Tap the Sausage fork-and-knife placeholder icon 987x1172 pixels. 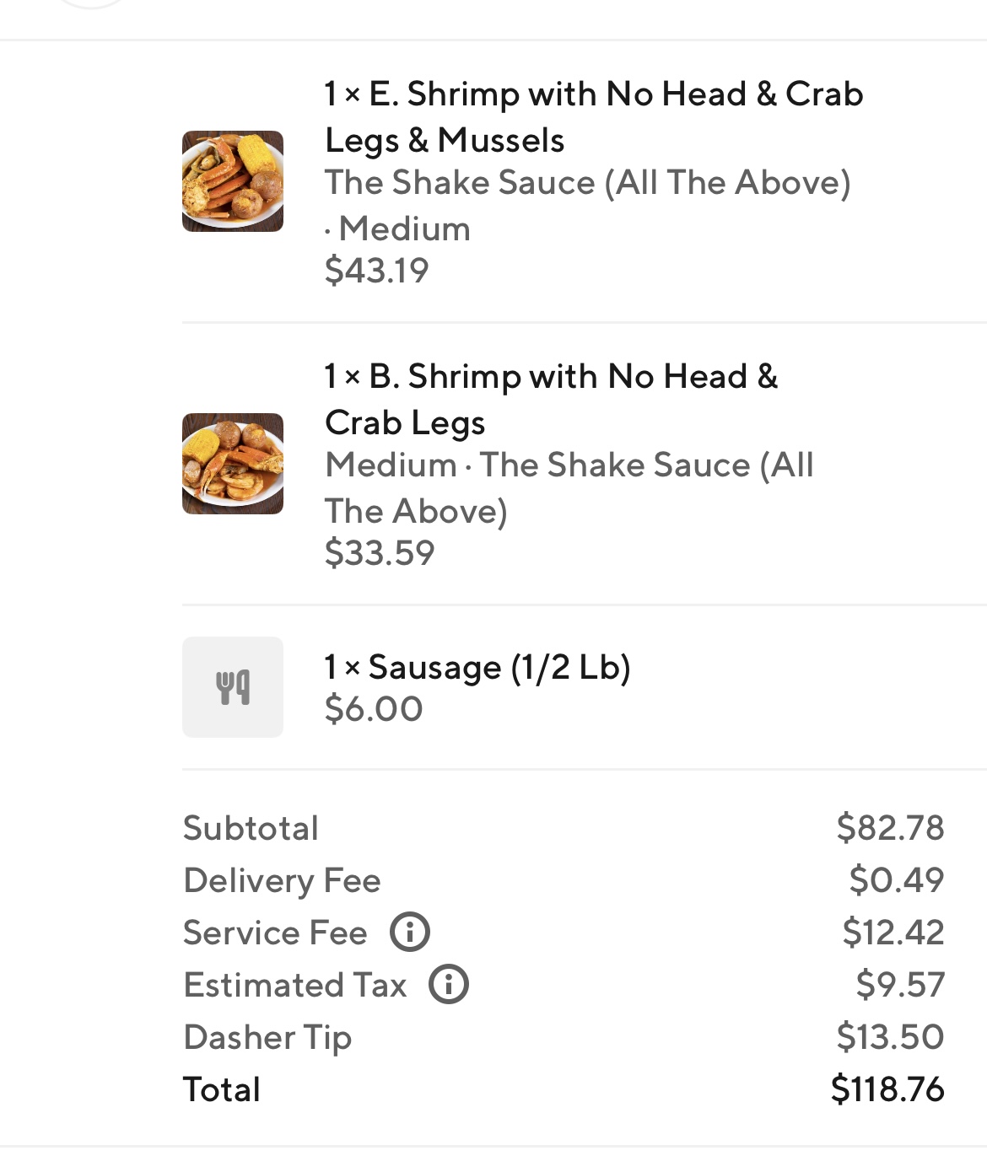[233, 687]
